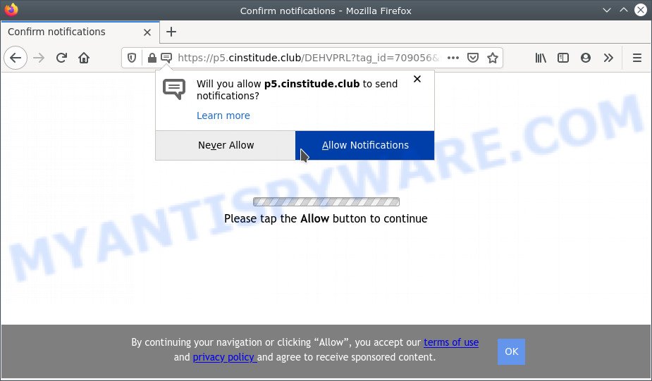The image size is (652, 381).
Task: Select the Confirm notifications tab
Action: tap(80, 32)
